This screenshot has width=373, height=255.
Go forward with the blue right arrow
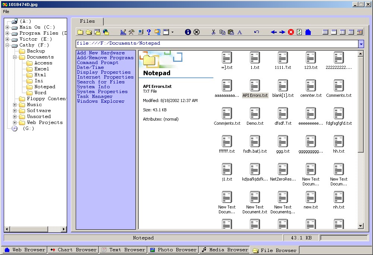pos(282,32)
